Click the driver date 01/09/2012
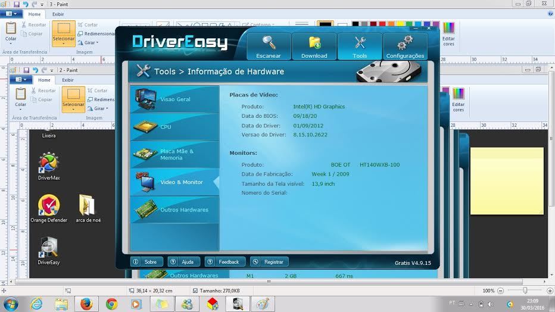The width and height of the screenshot is (555, 312). click(308, 126)
